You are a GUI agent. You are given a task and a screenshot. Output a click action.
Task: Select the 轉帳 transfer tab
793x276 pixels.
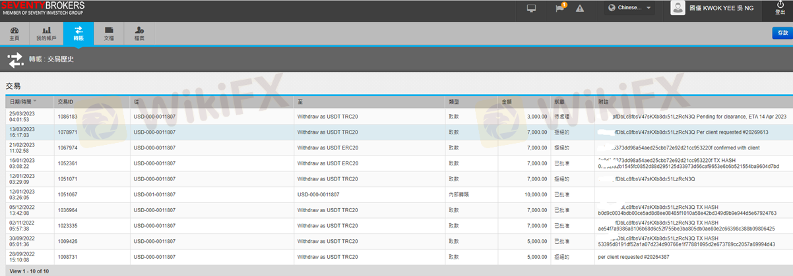[79, 34]
